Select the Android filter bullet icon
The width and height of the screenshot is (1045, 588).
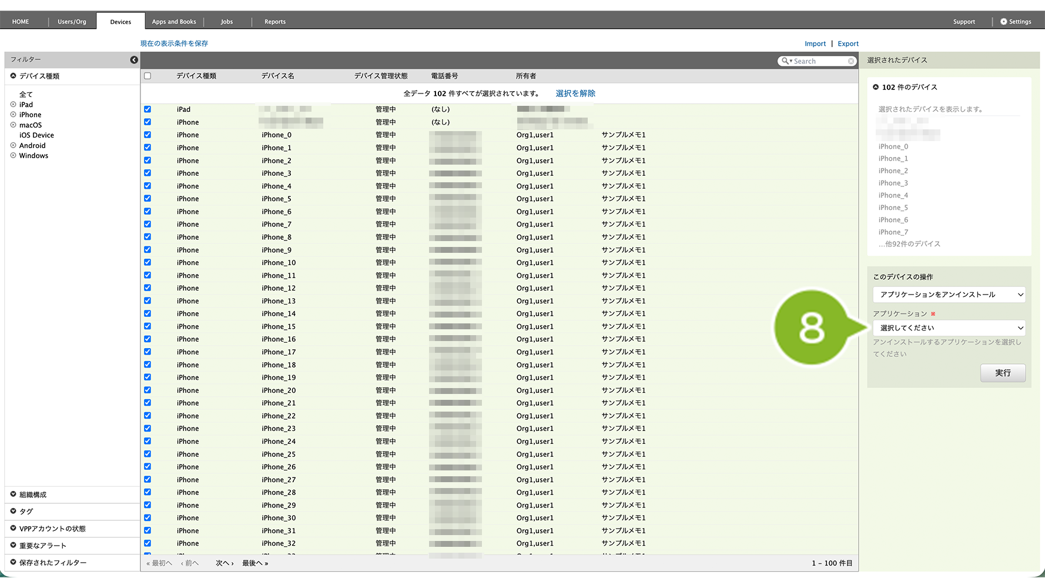[13, 146]
